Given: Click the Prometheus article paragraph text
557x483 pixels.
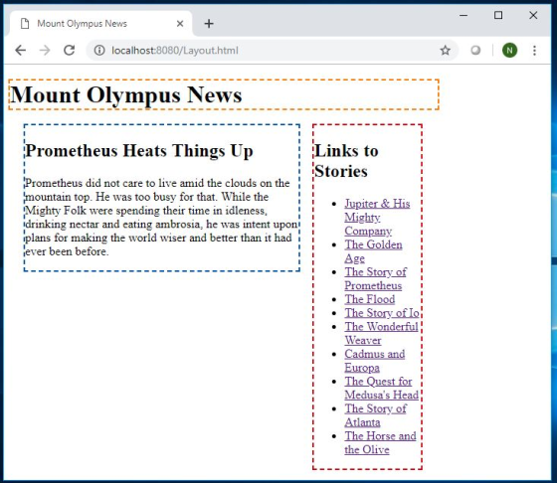Looking at the screenshot, I should (161, 218).
